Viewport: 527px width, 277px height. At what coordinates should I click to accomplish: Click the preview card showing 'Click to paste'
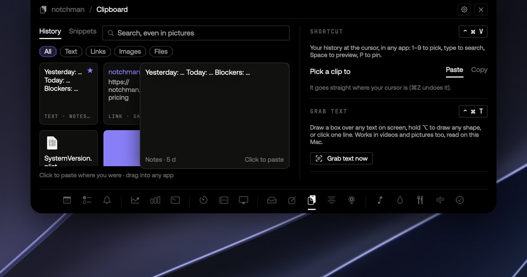pyautogui.click(x=214, y=116)
